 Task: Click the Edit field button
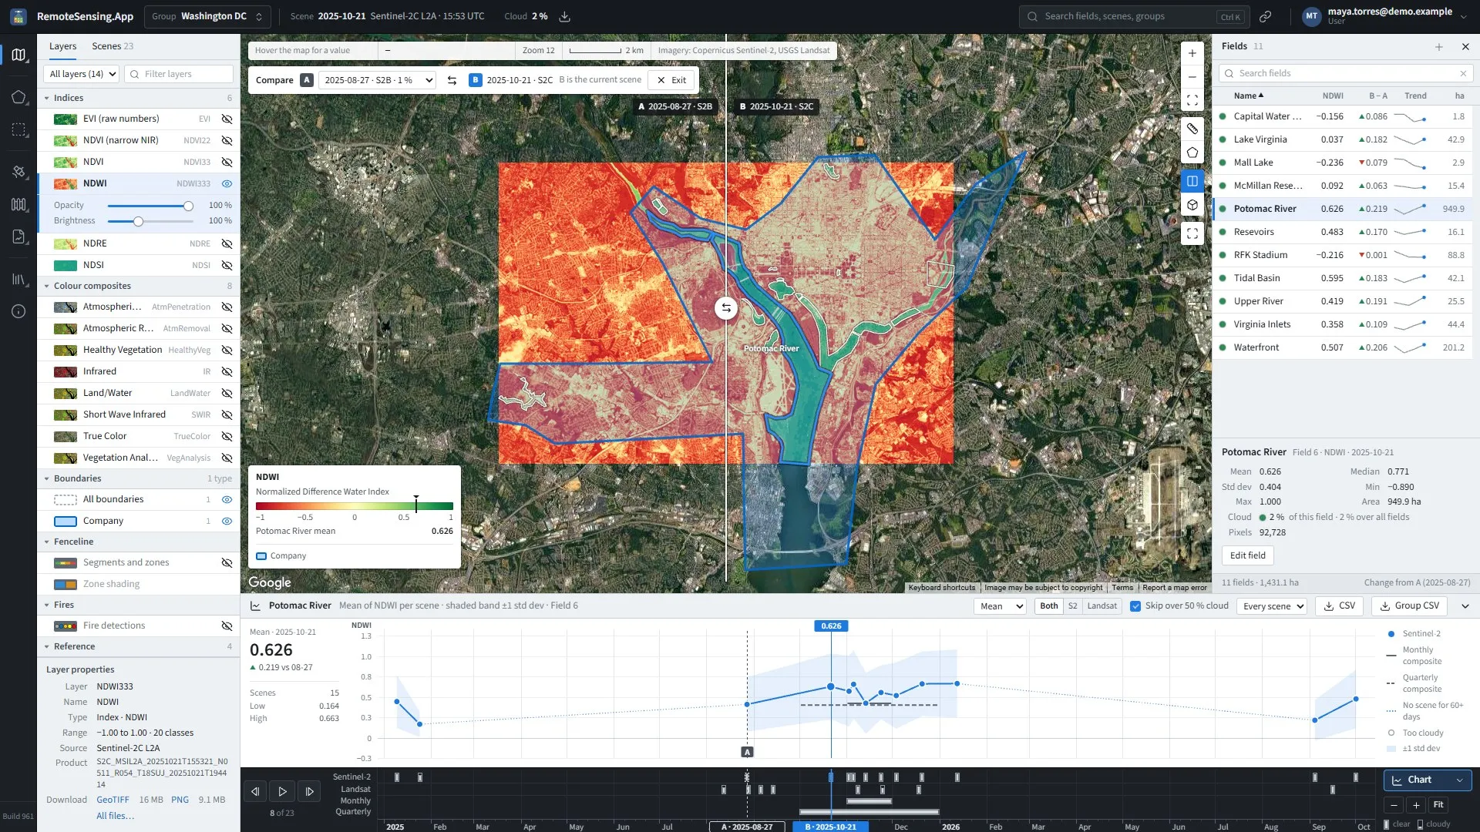pyautogui.click(x=1247, y=555)
